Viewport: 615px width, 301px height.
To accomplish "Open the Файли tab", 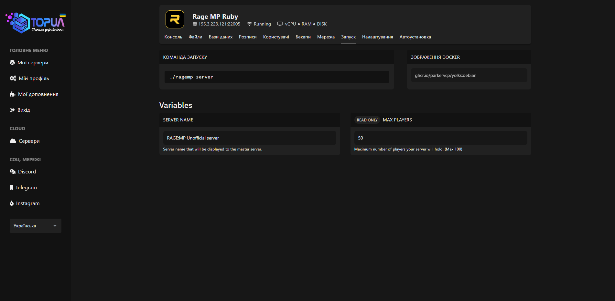I will [x=195, y=37].
